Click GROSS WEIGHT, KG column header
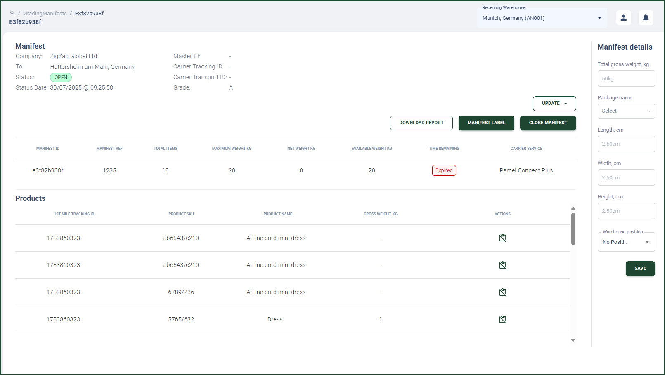This screenshot has width=665, height=375. 381,214
